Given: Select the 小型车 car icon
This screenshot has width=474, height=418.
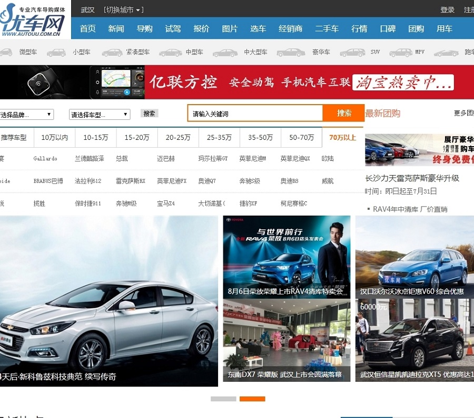Looking at the screenshot, I should (x=56, y=53).
